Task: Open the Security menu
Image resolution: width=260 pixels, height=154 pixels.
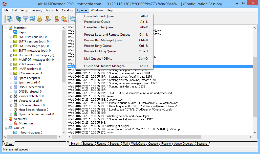Action: 37,10
